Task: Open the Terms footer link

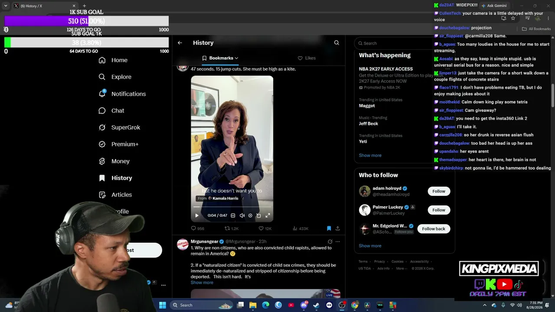Action: (363, 262)
